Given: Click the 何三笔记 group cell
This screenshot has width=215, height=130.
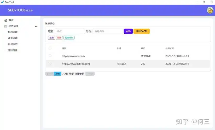Looking at the screenshot, I should [121, 64].
